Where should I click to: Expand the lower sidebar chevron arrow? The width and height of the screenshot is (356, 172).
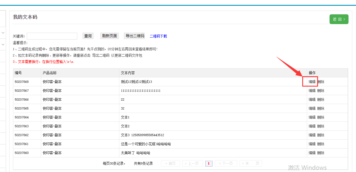(3, 44)
